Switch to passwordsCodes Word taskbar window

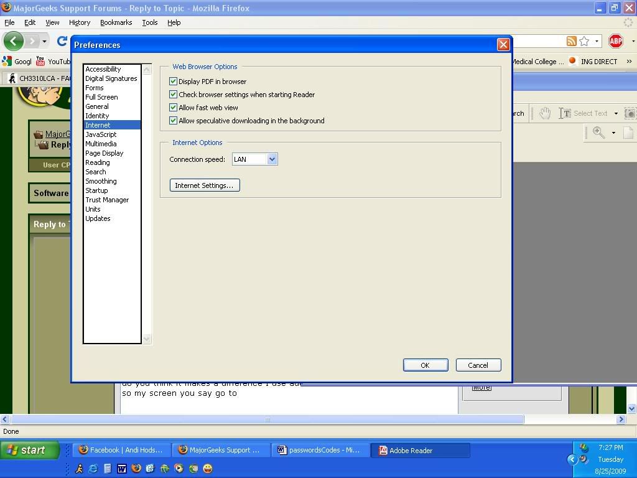[x=320, y=450]
